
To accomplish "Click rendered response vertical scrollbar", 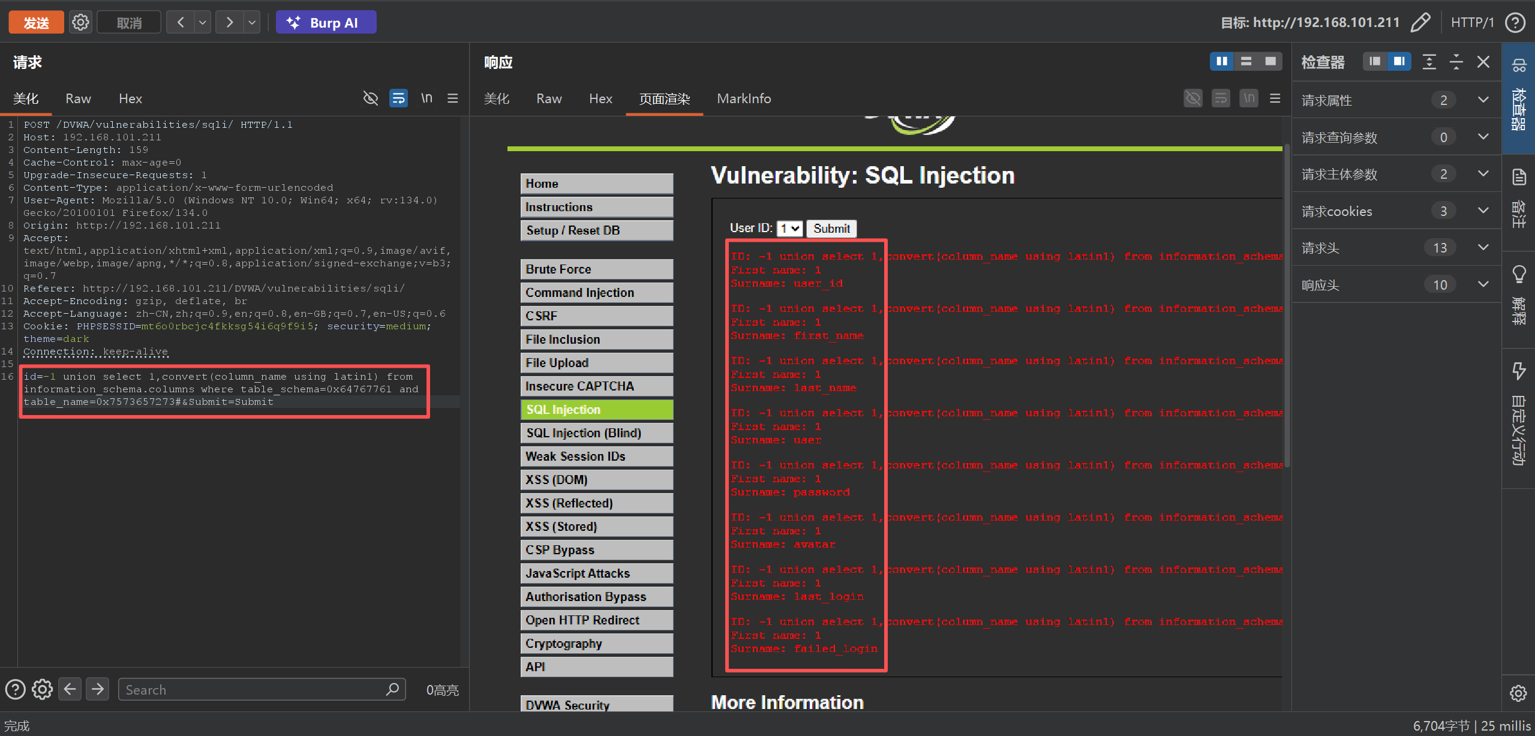I will point(1286,306).
